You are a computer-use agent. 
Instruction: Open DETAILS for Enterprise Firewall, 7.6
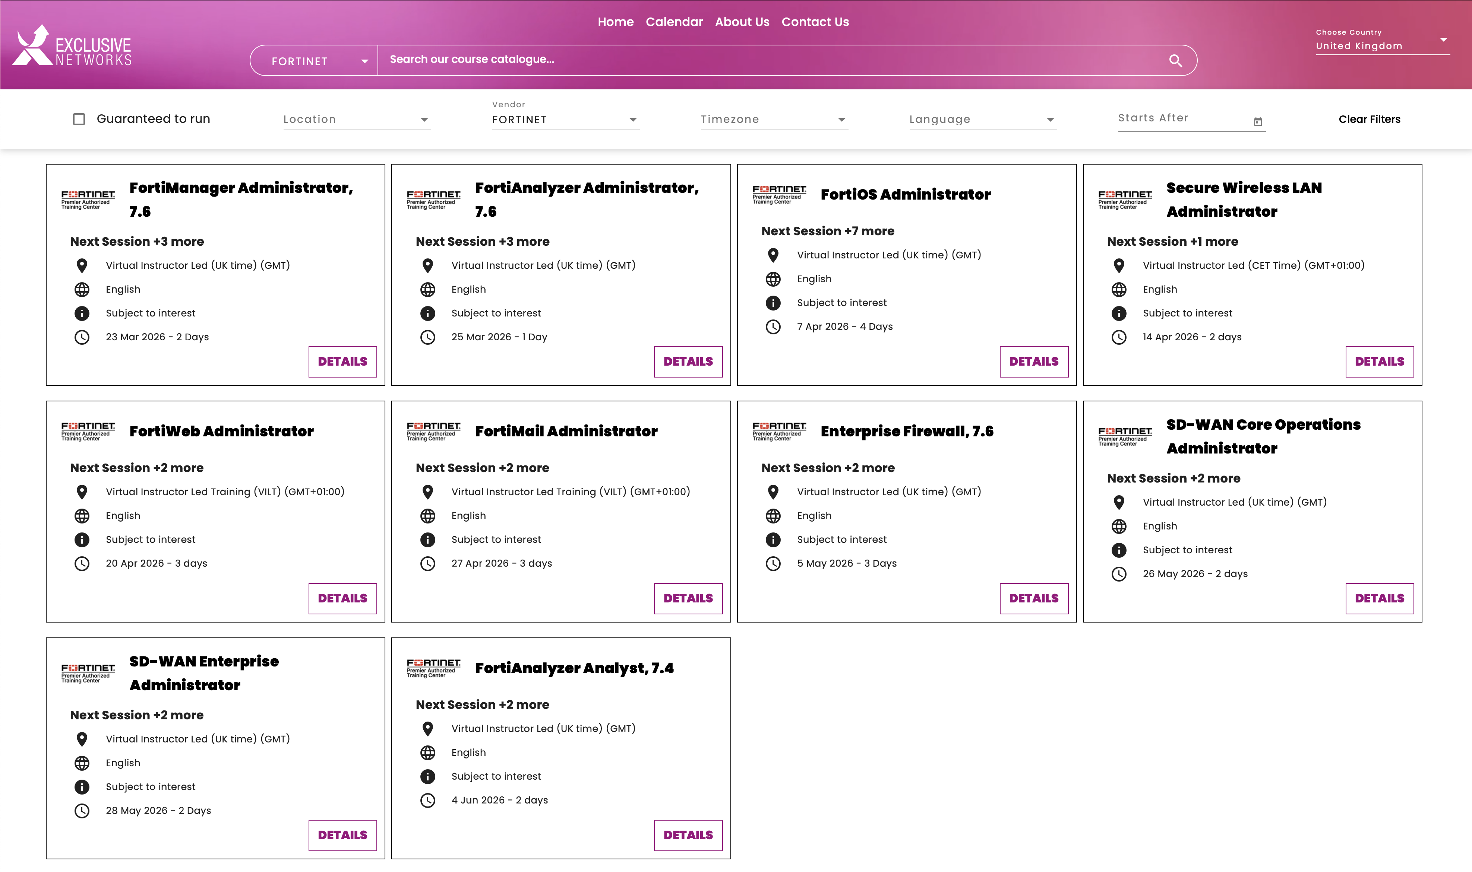coord(1034,598)
